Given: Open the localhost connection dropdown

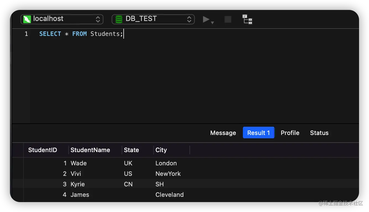Looking at the screenshot, I should [x=62, y=19].
